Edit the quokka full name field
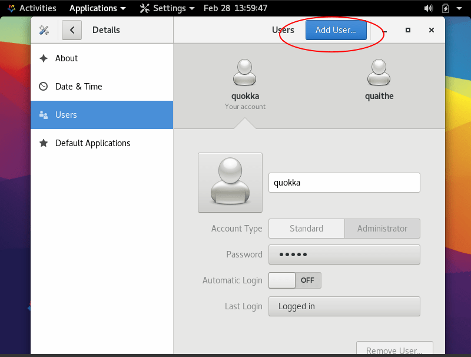Screen dimensions: 471x357 (344, 183)
